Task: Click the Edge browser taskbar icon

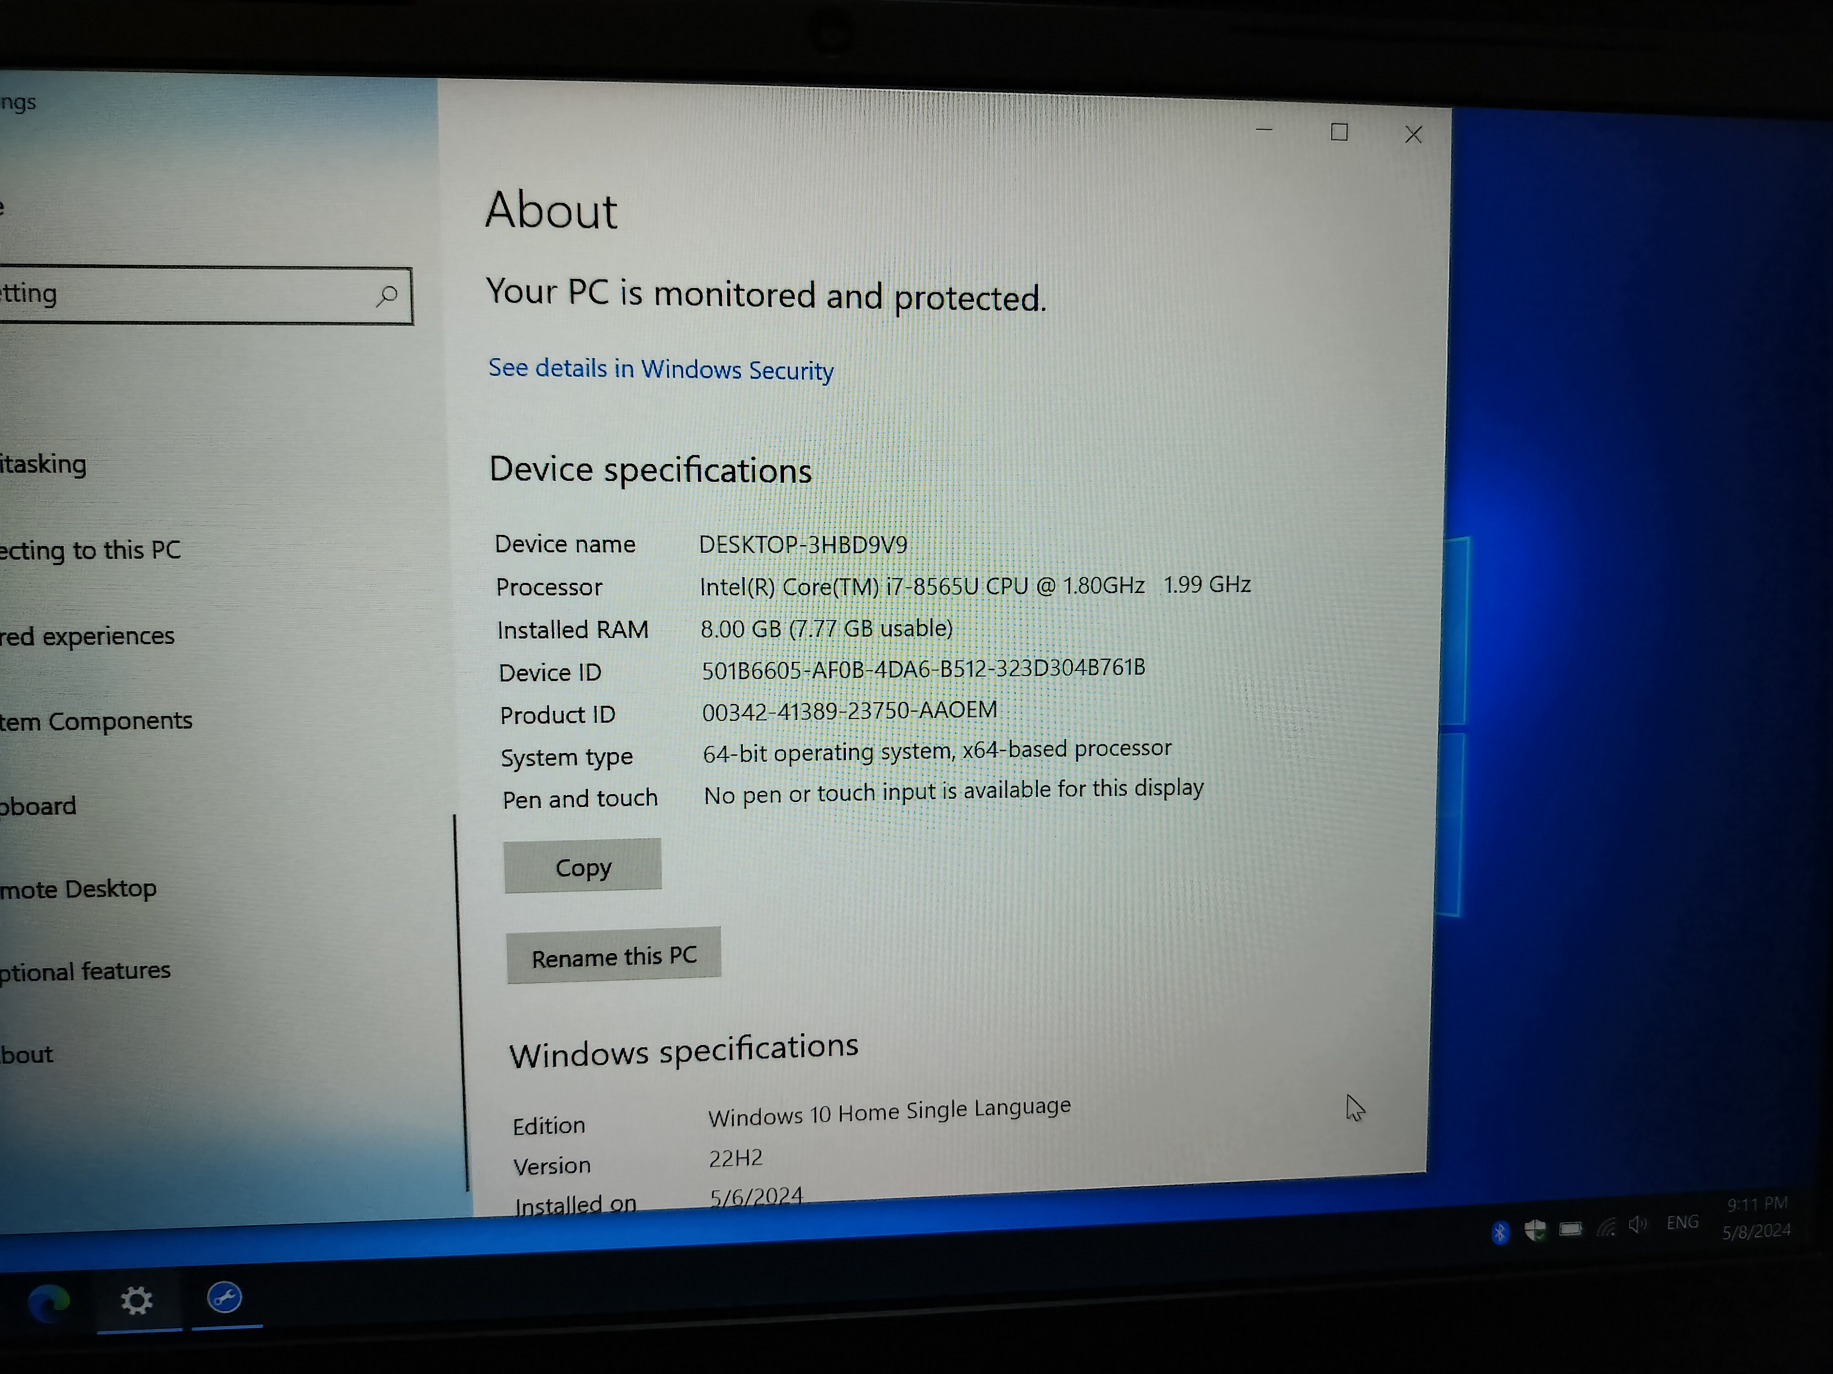Action: pos(48,1303)
